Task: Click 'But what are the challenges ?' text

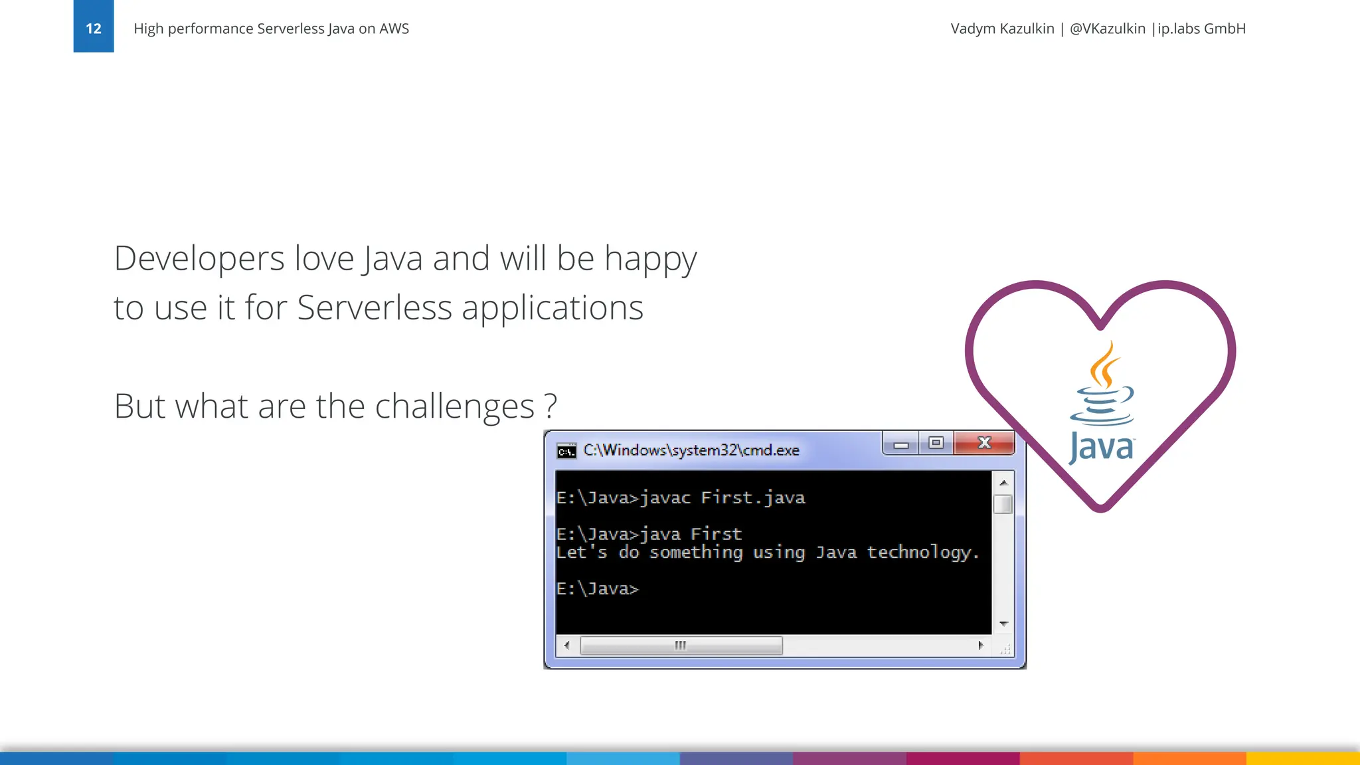Action: pos(335,406)
